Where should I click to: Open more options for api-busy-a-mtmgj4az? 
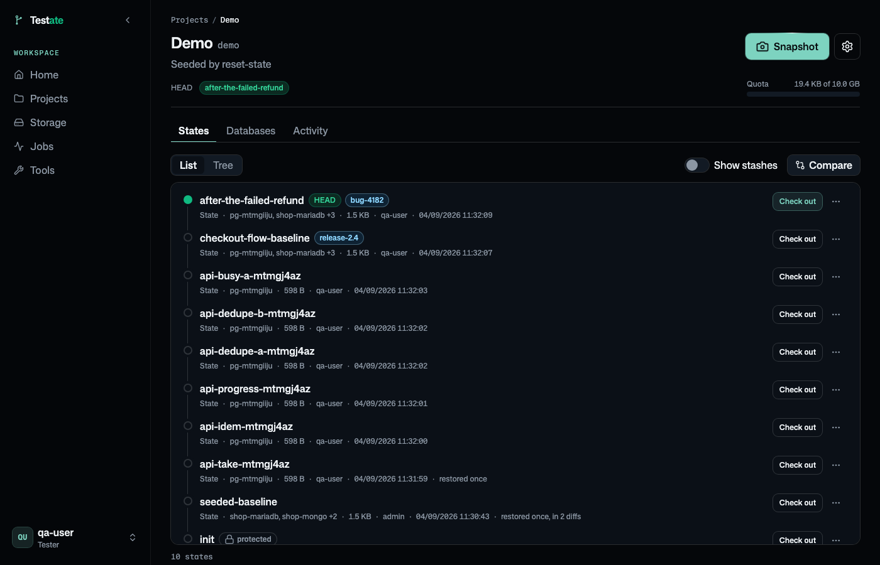[x=836, y=277]
